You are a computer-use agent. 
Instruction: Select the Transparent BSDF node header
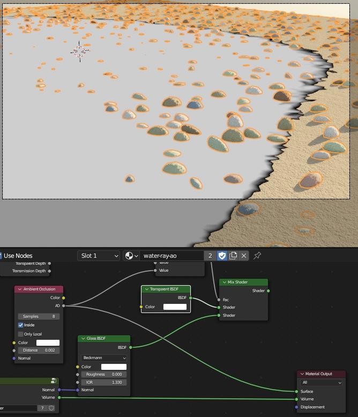(x=169, y=289)
